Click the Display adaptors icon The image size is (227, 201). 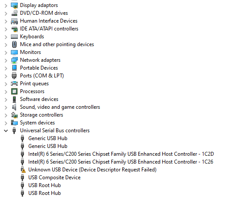[x=14, y=5]
